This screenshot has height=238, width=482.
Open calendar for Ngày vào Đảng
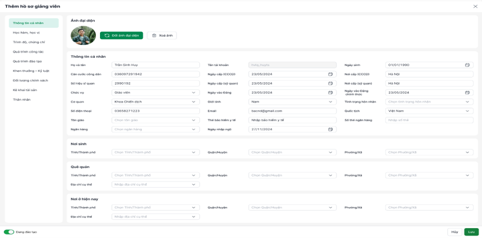(330, 93)
